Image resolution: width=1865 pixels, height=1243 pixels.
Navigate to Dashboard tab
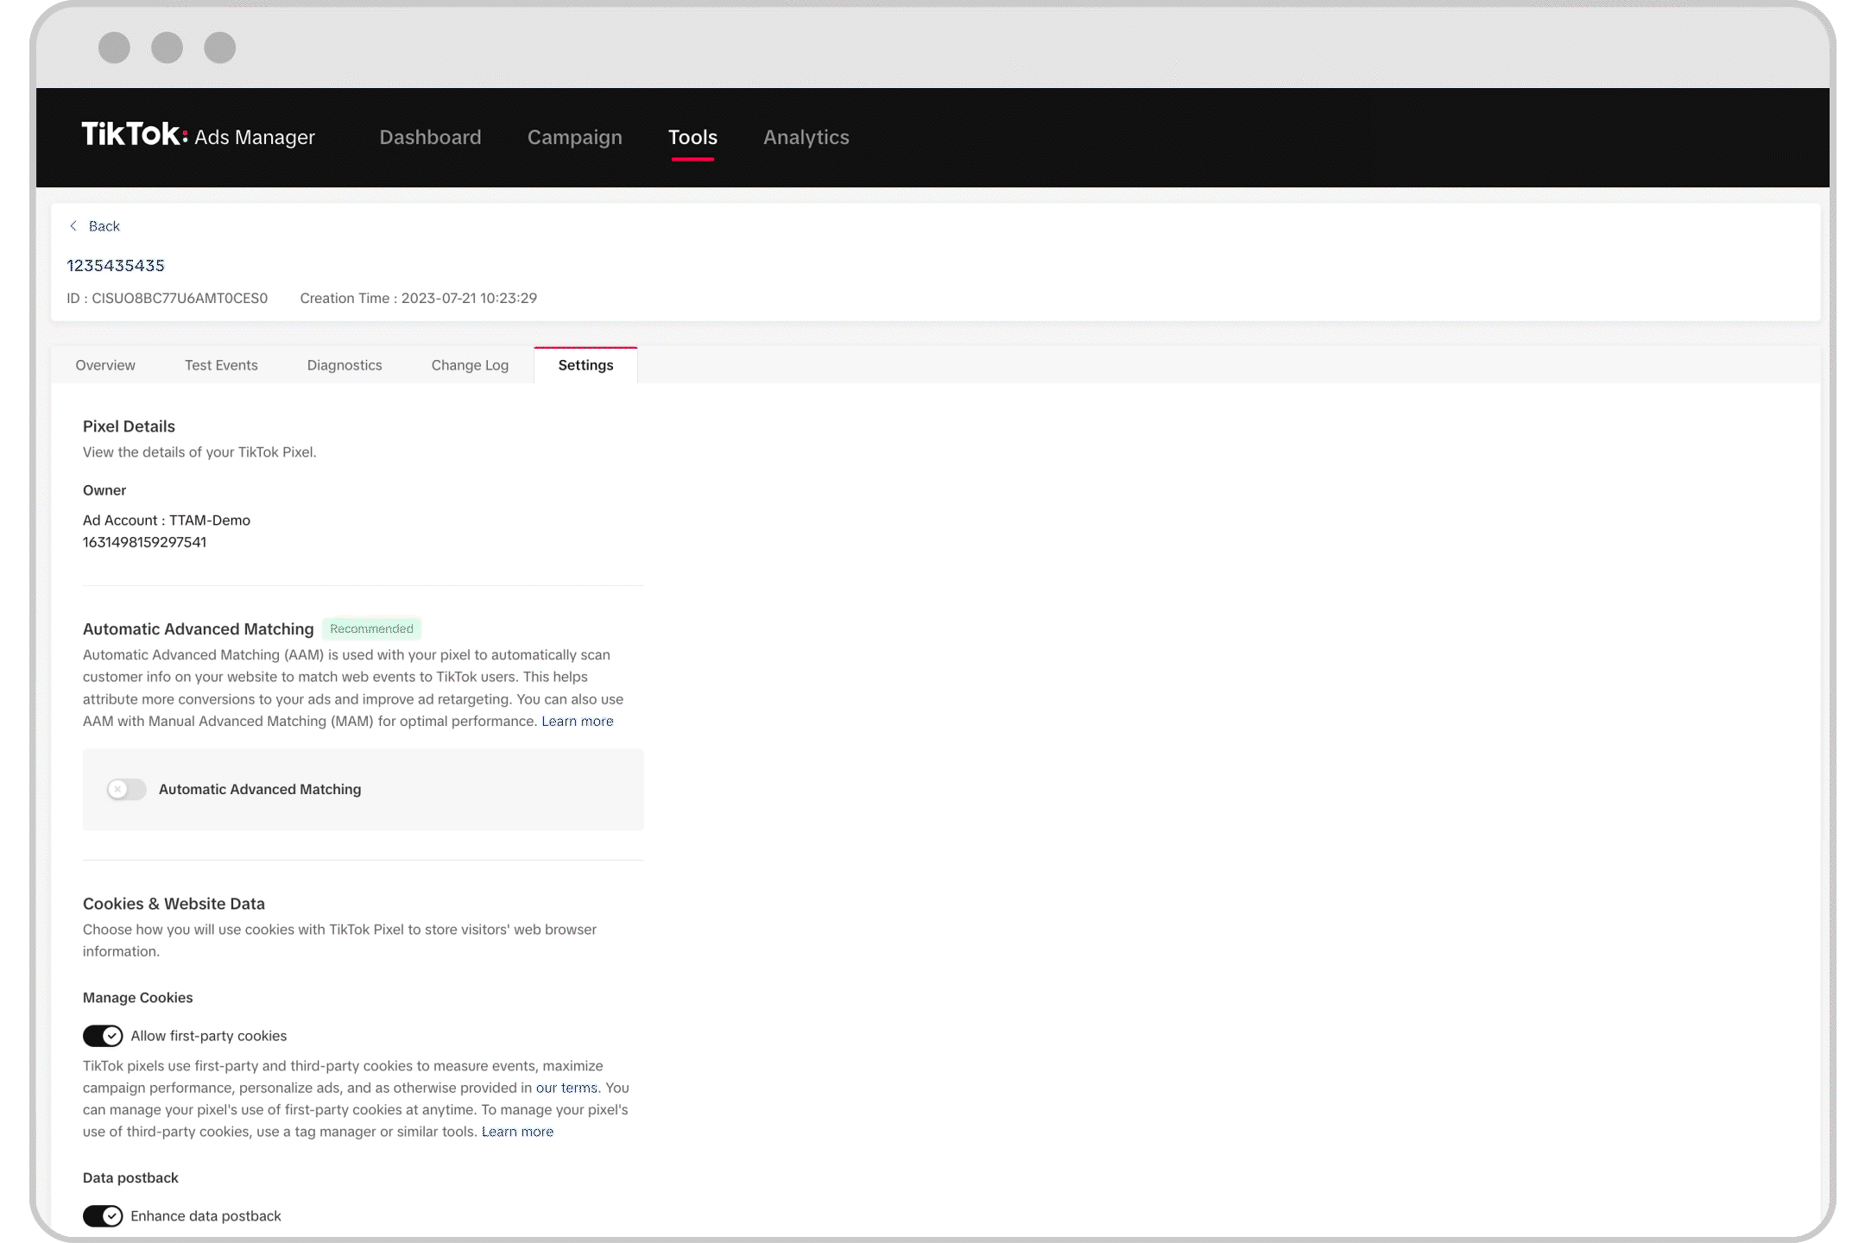[x=430, y=137]
